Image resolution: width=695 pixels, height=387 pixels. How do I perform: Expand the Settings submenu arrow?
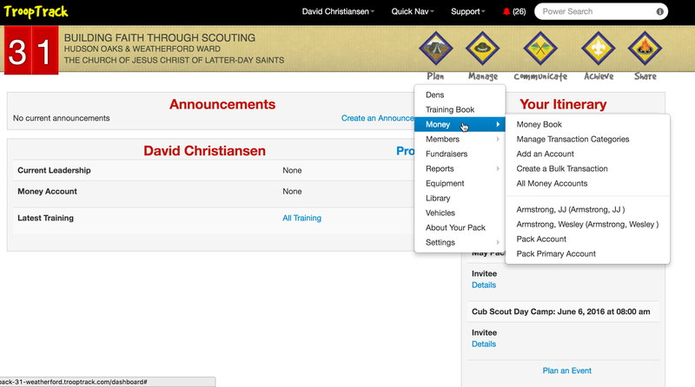(498, 242)
